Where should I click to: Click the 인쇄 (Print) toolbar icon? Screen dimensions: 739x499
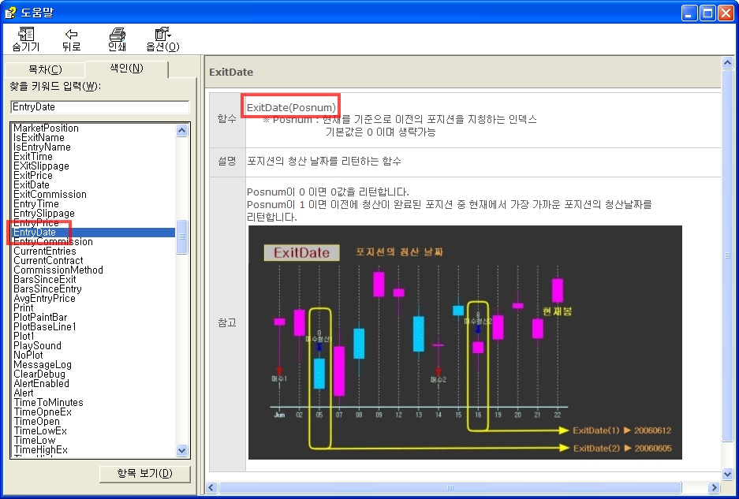click(117, 35)
